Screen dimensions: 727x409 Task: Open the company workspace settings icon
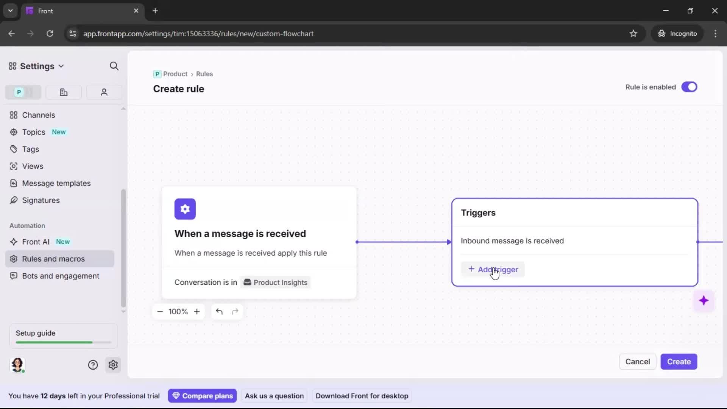[63, 92]
